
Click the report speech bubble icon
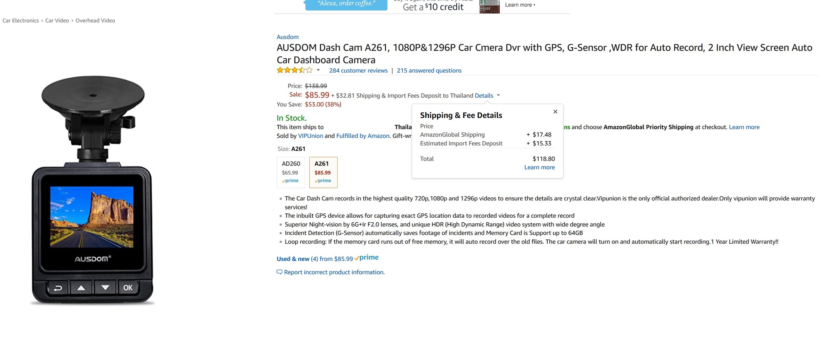pos(279,272)
